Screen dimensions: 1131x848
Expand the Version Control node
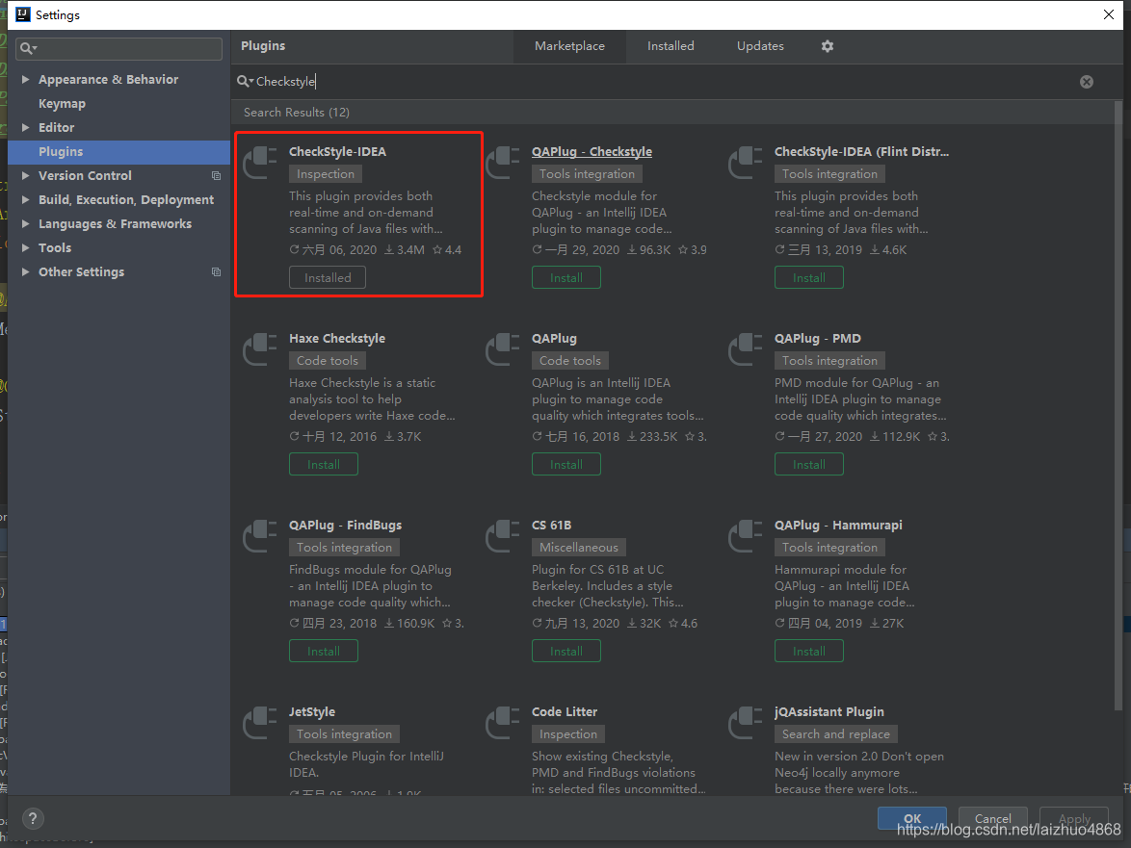click(x=25, y=176)
